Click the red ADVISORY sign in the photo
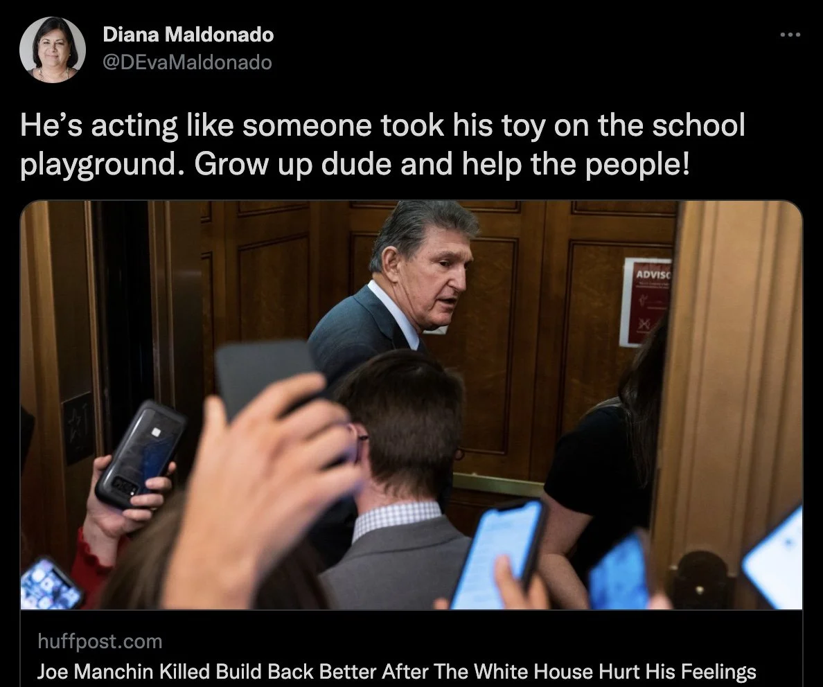The width and height of the screenshot is (823, 687). (x=645, y=303)
